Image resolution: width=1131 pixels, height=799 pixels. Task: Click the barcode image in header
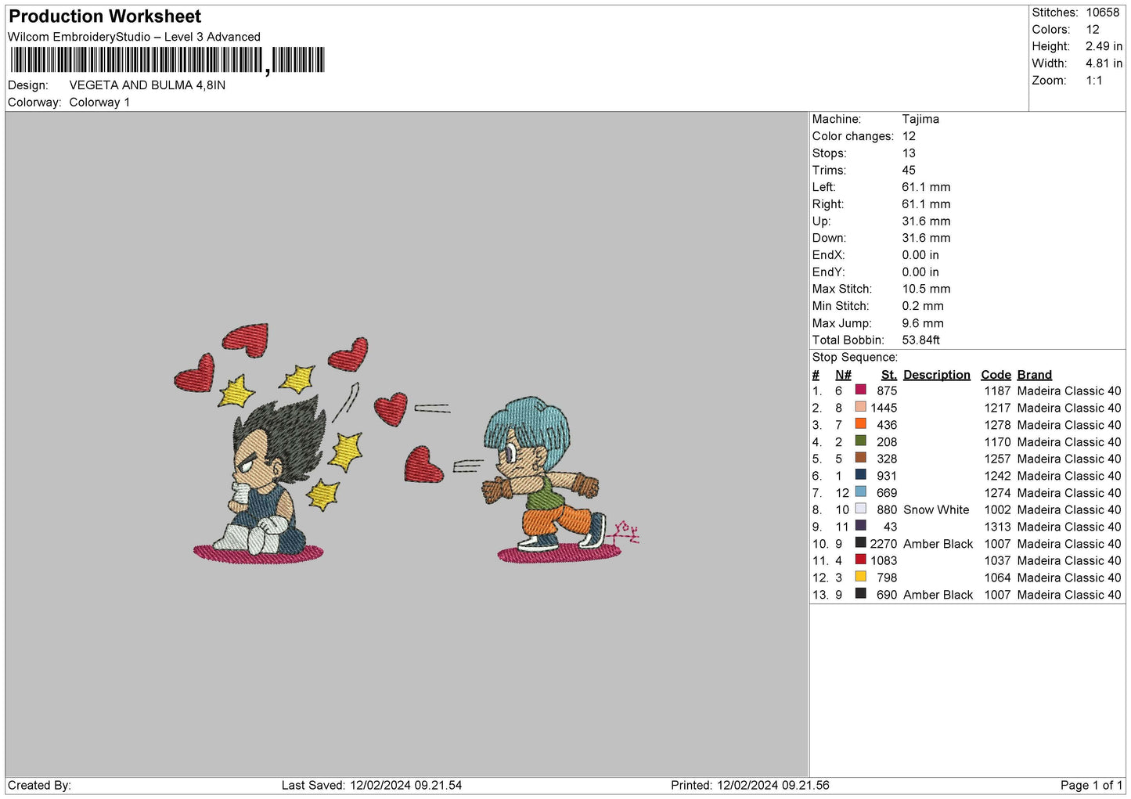[167, 60]
